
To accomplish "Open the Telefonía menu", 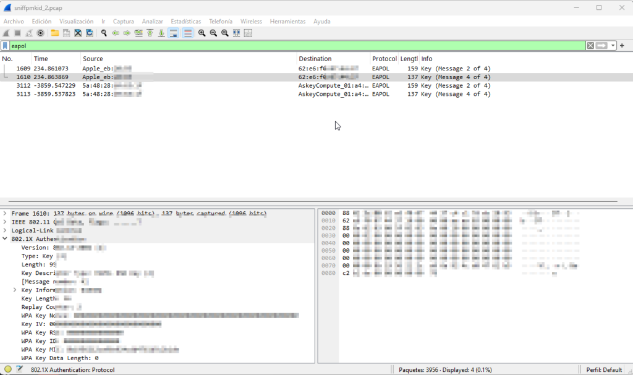I will (221, 20).
